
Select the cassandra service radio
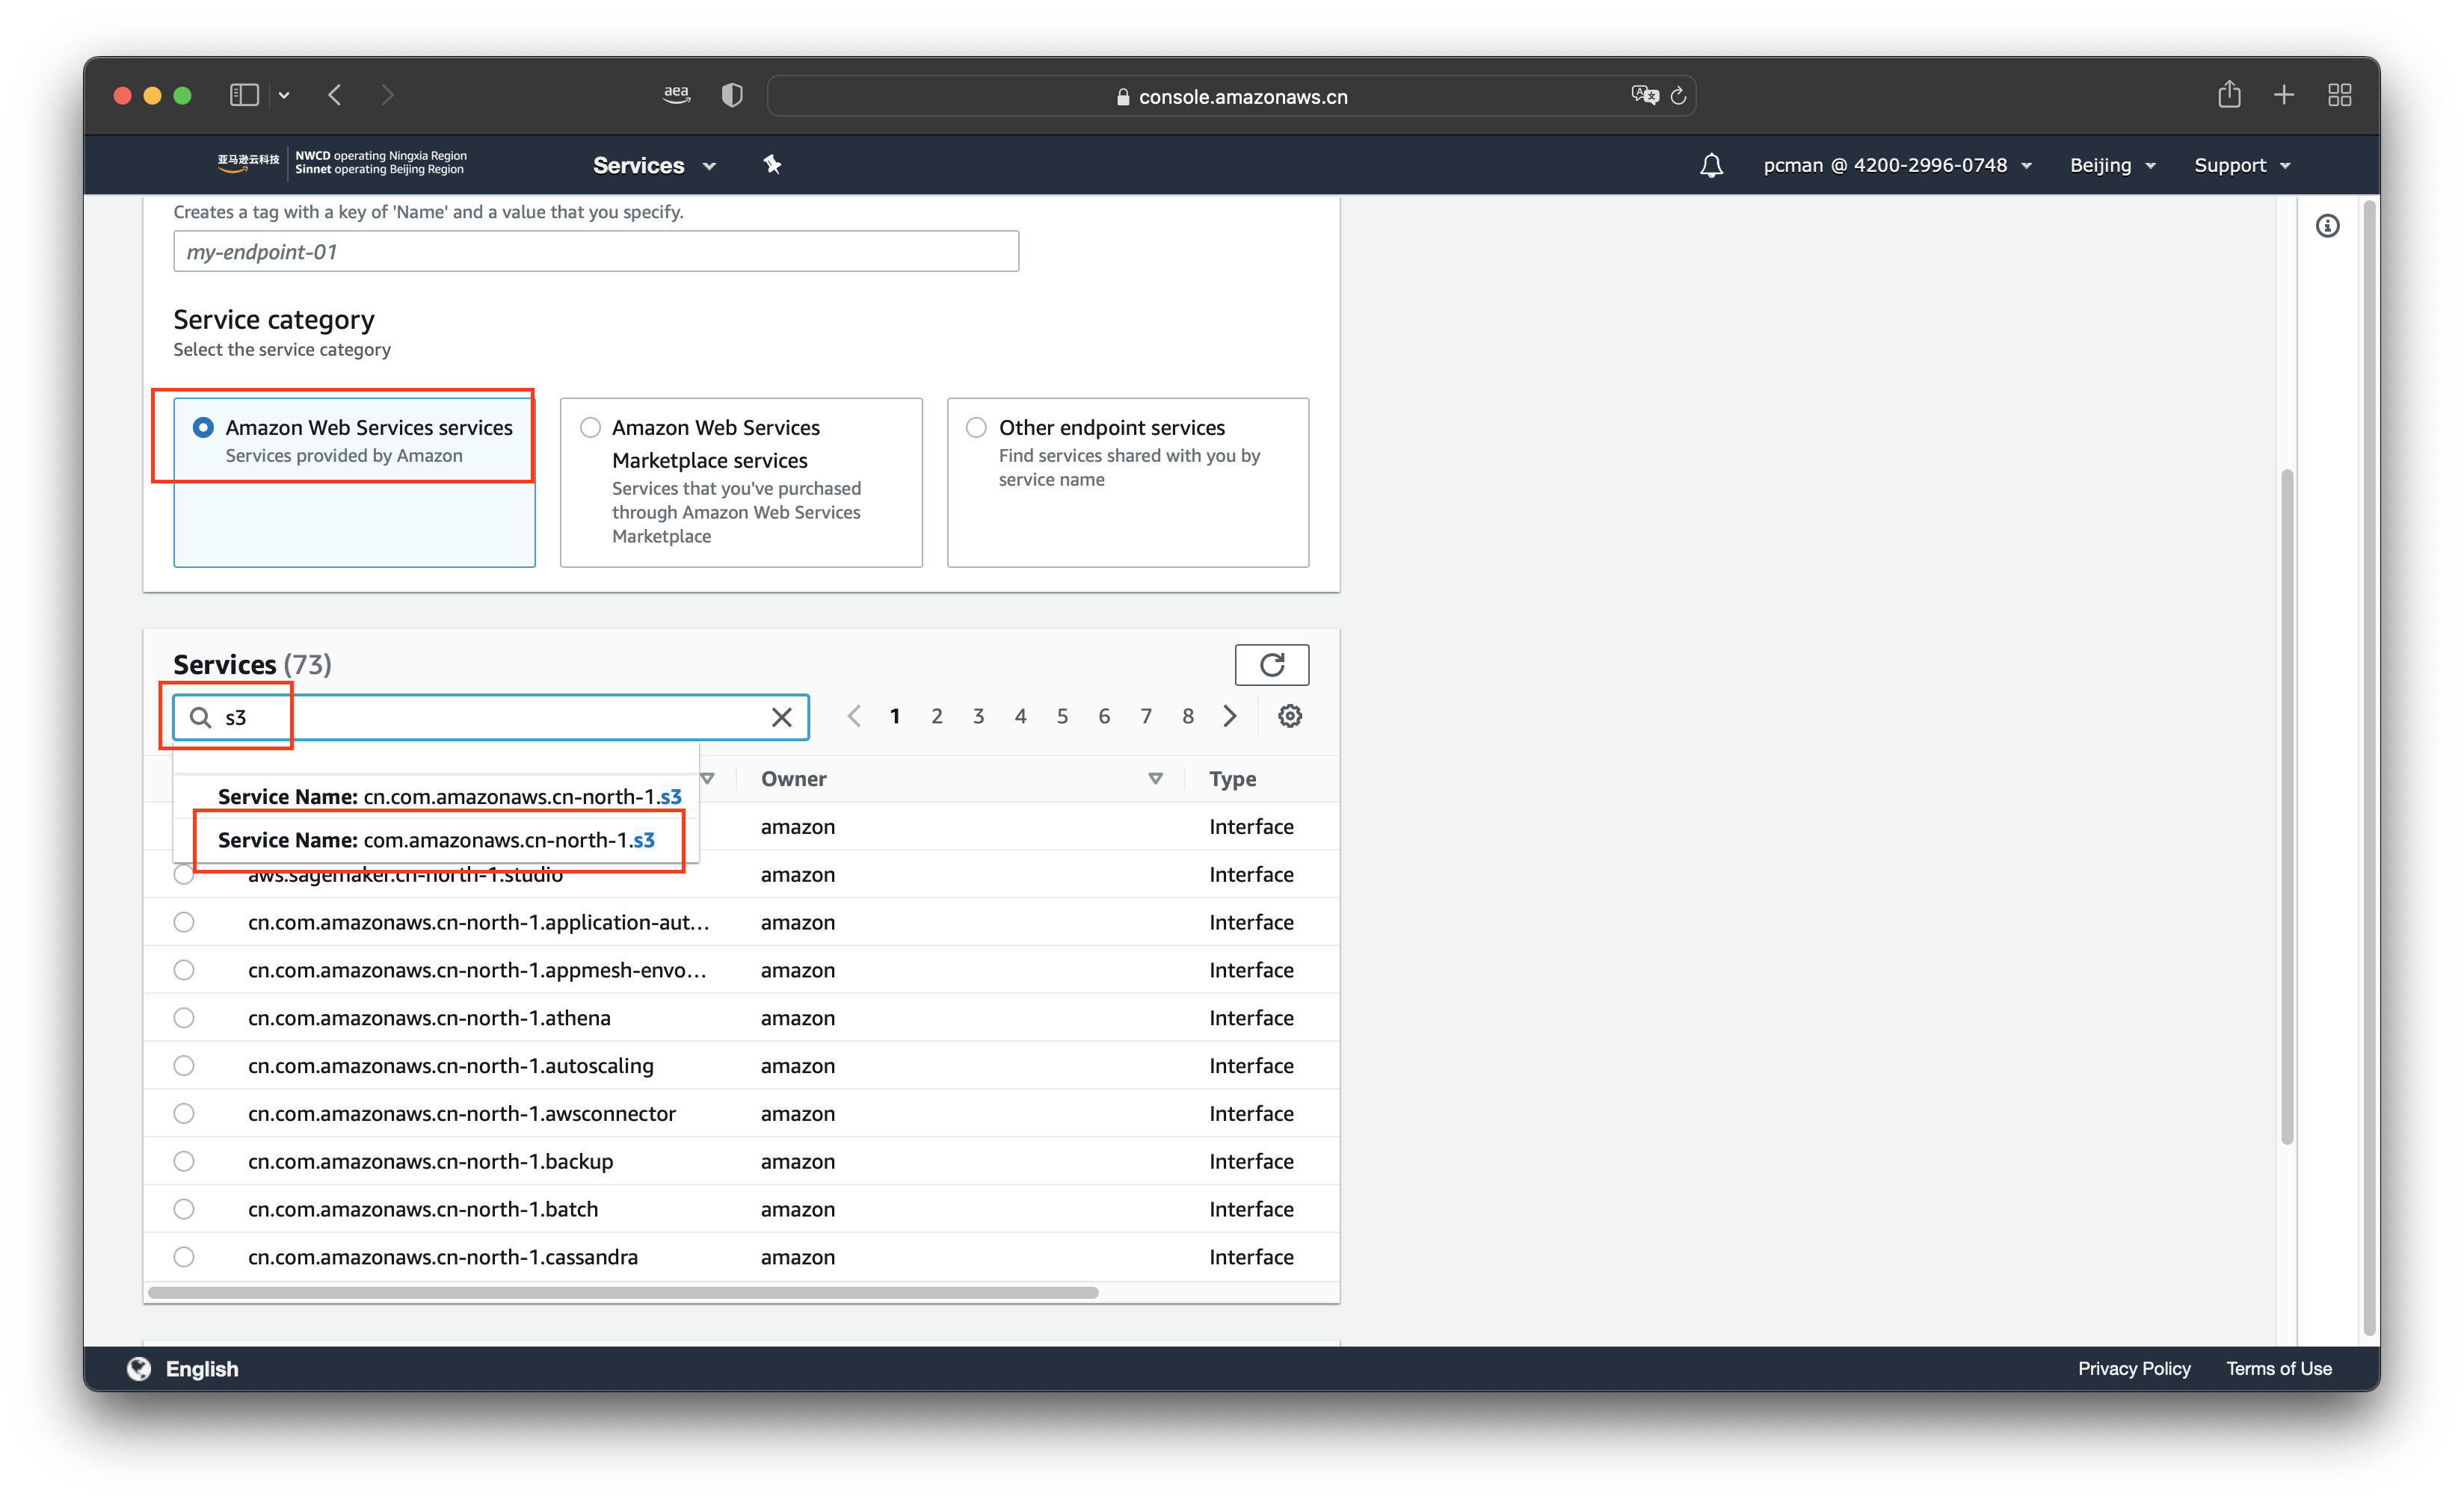[184, 1256]
